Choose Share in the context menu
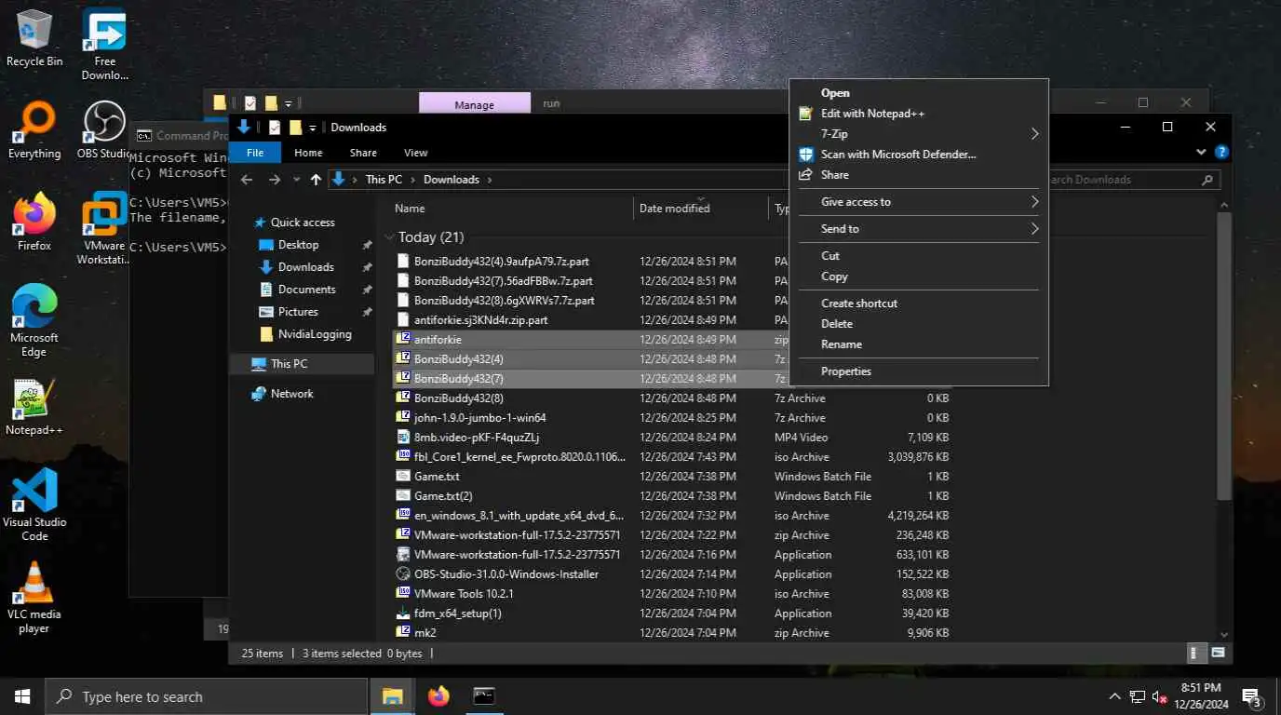Image resolution: width=1281 pixels, height=715 pixels. click(x=919, y=175)
